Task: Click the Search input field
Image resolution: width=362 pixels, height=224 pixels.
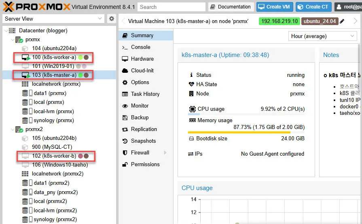Action: click(x=171, y=7)
